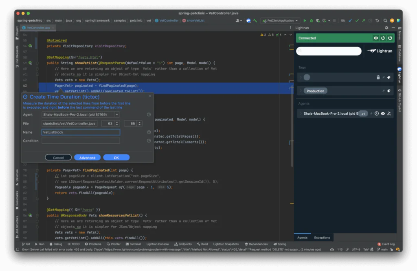Open the Lightrun Console tool window
The image size is (417, 271).
[158, 244]
